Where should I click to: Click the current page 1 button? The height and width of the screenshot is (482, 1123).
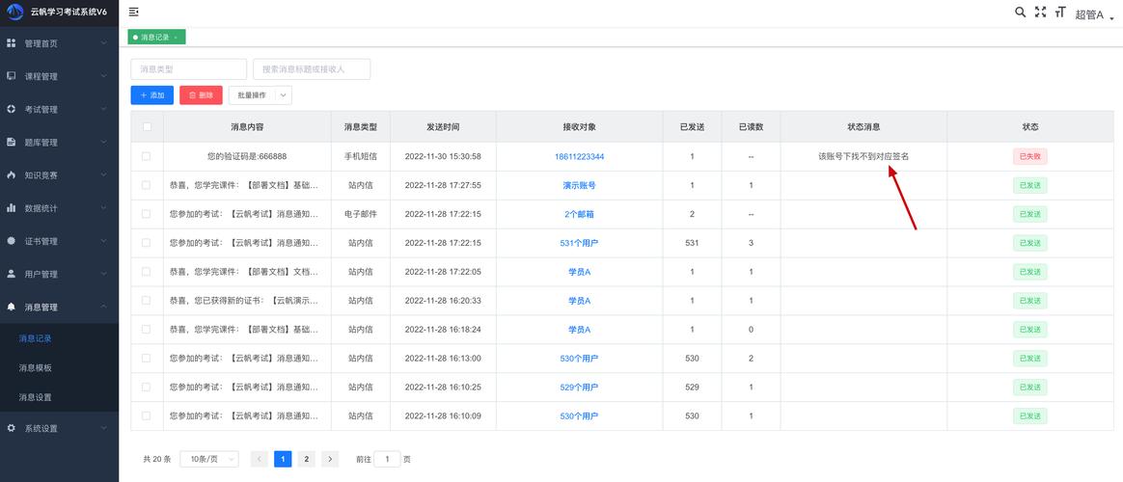(x=283, y=459)
